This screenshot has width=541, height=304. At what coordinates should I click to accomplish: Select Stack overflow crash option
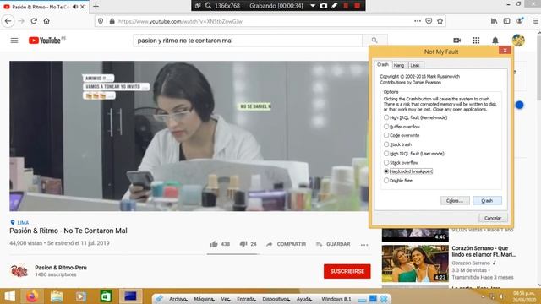click(401, 162)
